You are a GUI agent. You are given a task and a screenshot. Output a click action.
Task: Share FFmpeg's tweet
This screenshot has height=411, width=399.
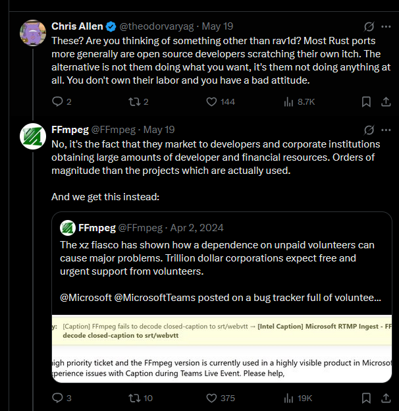(386, 398)
